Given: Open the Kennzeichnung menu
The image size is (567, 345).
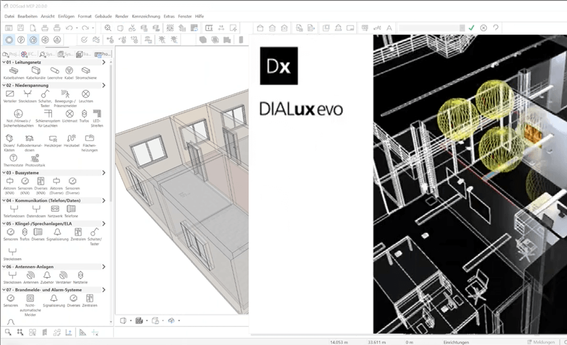Looking at the screenshot, I should 146,17.
